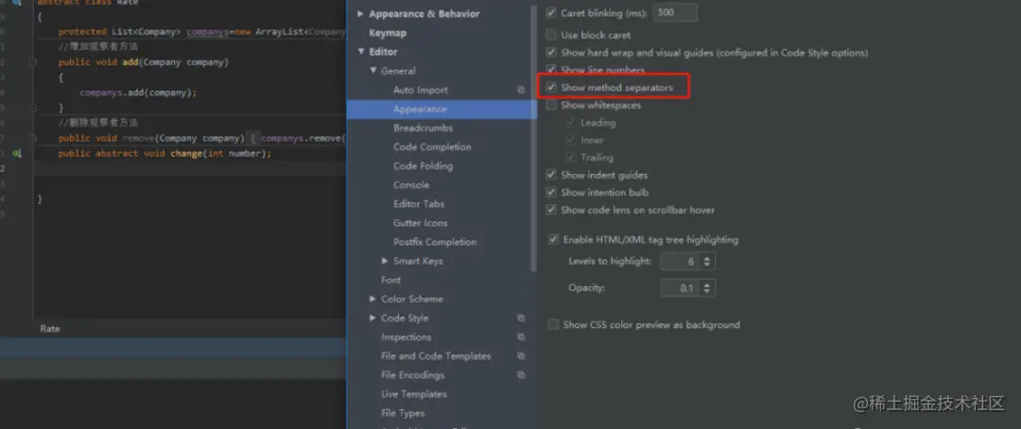Select Auto Import in settings tree
Image resolution: width=1021 pixels, height=429 pixels.
421,90
